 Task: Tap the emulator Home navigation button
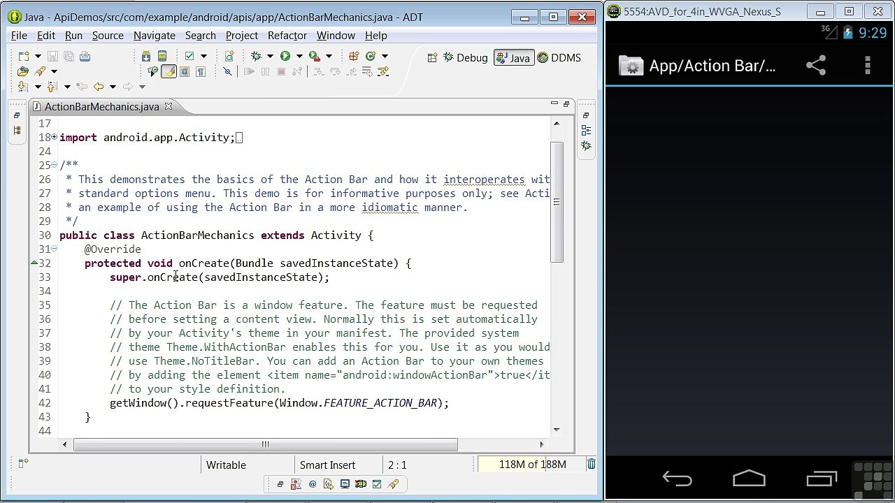pyautogui.click(x=749, y=479)
